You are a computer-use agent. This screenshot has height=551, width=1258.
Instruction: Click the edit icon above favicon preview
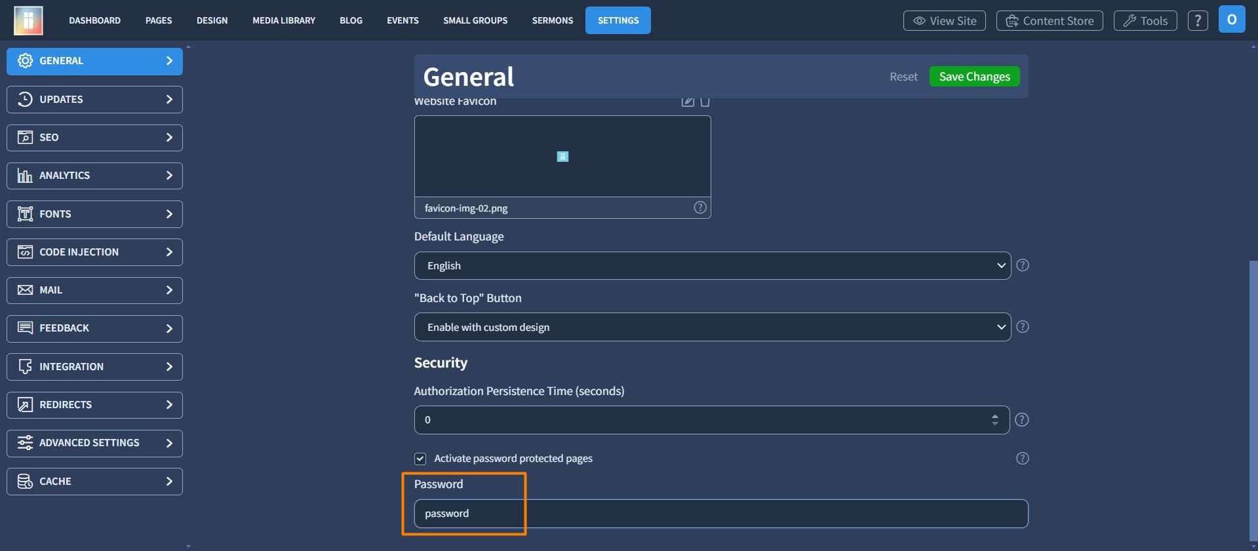point(688,101)
